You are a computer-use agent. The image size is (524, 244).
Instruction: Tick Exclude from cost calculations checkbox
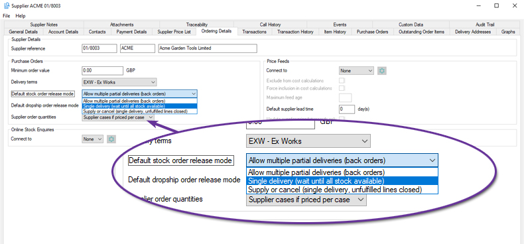point(342,80)
